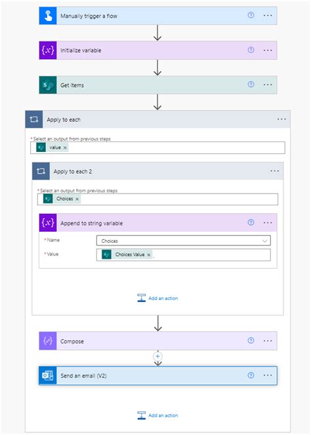Remove the value token from Apply to each
The height and width of the screenshot is (435, 311).
pos(65,147)
